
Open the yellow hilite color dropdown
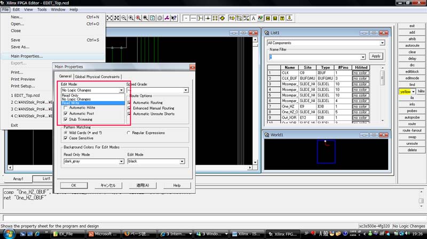413,92
